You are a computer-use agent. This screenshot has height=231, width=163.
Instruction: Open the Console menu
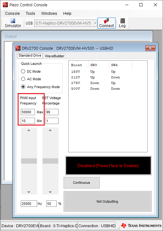tap(12, 14)
